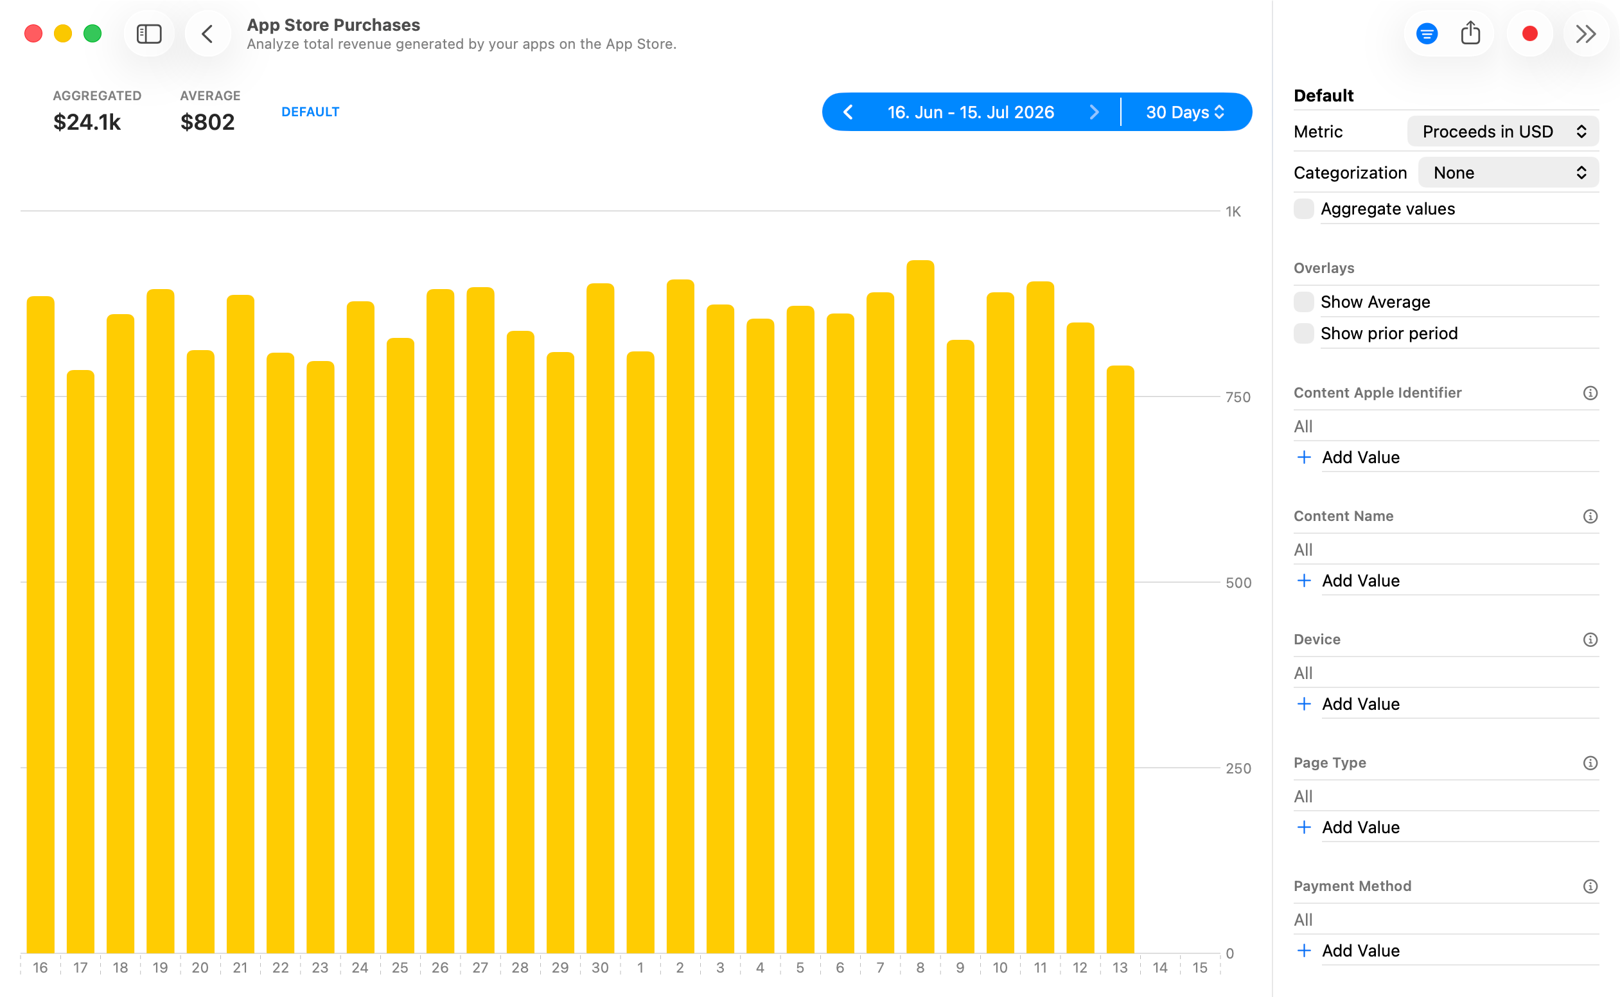1620x997 pixels.
Task: Click the blue filter options icon
Action: tap(1427, 33)
